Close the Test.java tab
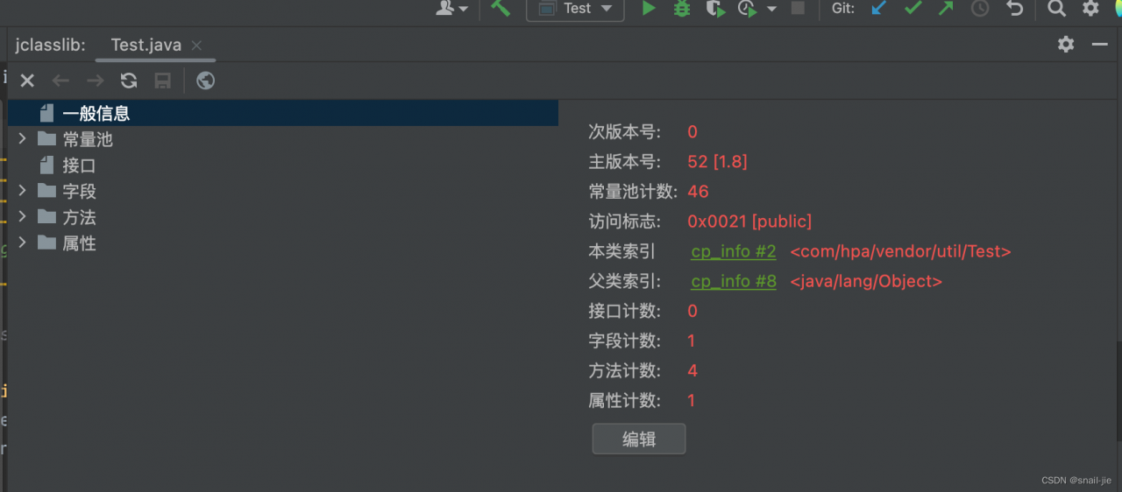Image resolution: width=1122 pixels, height=492 pixels. tap(196, 46)
